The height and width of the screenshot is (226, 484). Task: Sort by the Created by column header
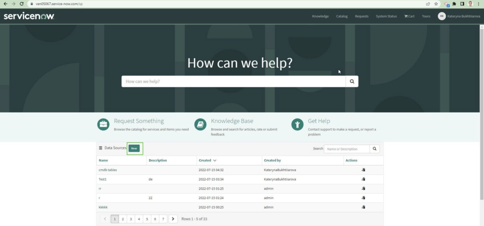272,161
